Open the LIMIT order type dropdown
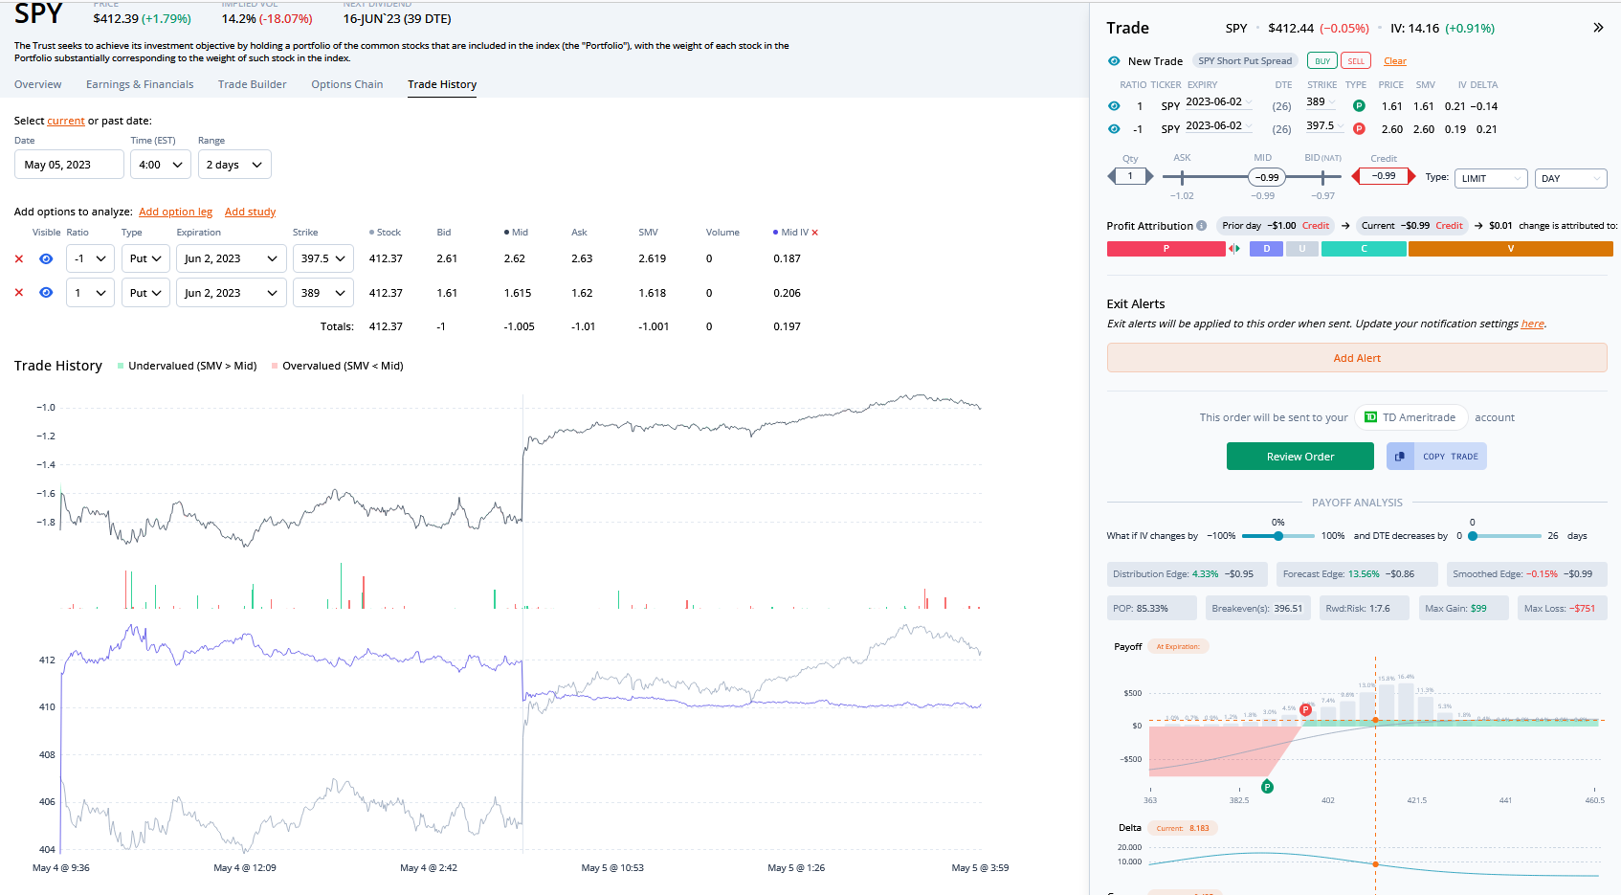The height and width of the screenshot is (895, 1621). (x=1491, y=178)
